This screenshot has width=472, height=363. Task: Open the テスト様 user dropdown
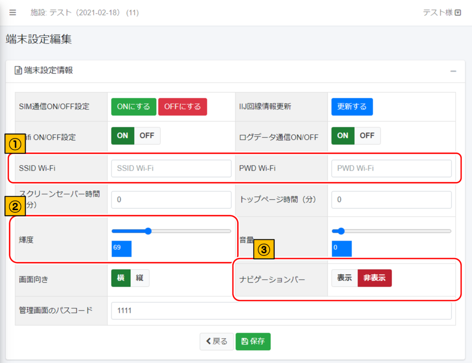tap(442, 13)
